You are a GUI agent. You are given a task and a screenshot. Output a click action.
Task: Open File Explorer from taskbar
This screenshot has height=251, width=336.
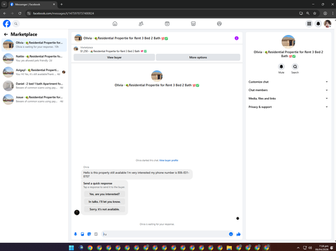[x=229, y=248]
